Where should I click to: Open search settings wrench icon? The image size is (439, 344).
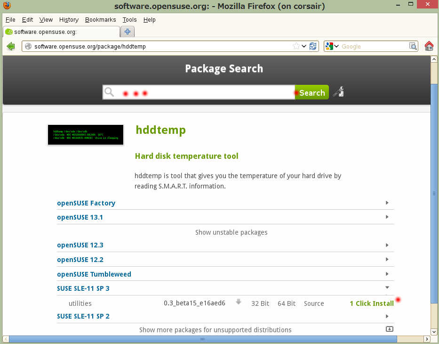338,92
